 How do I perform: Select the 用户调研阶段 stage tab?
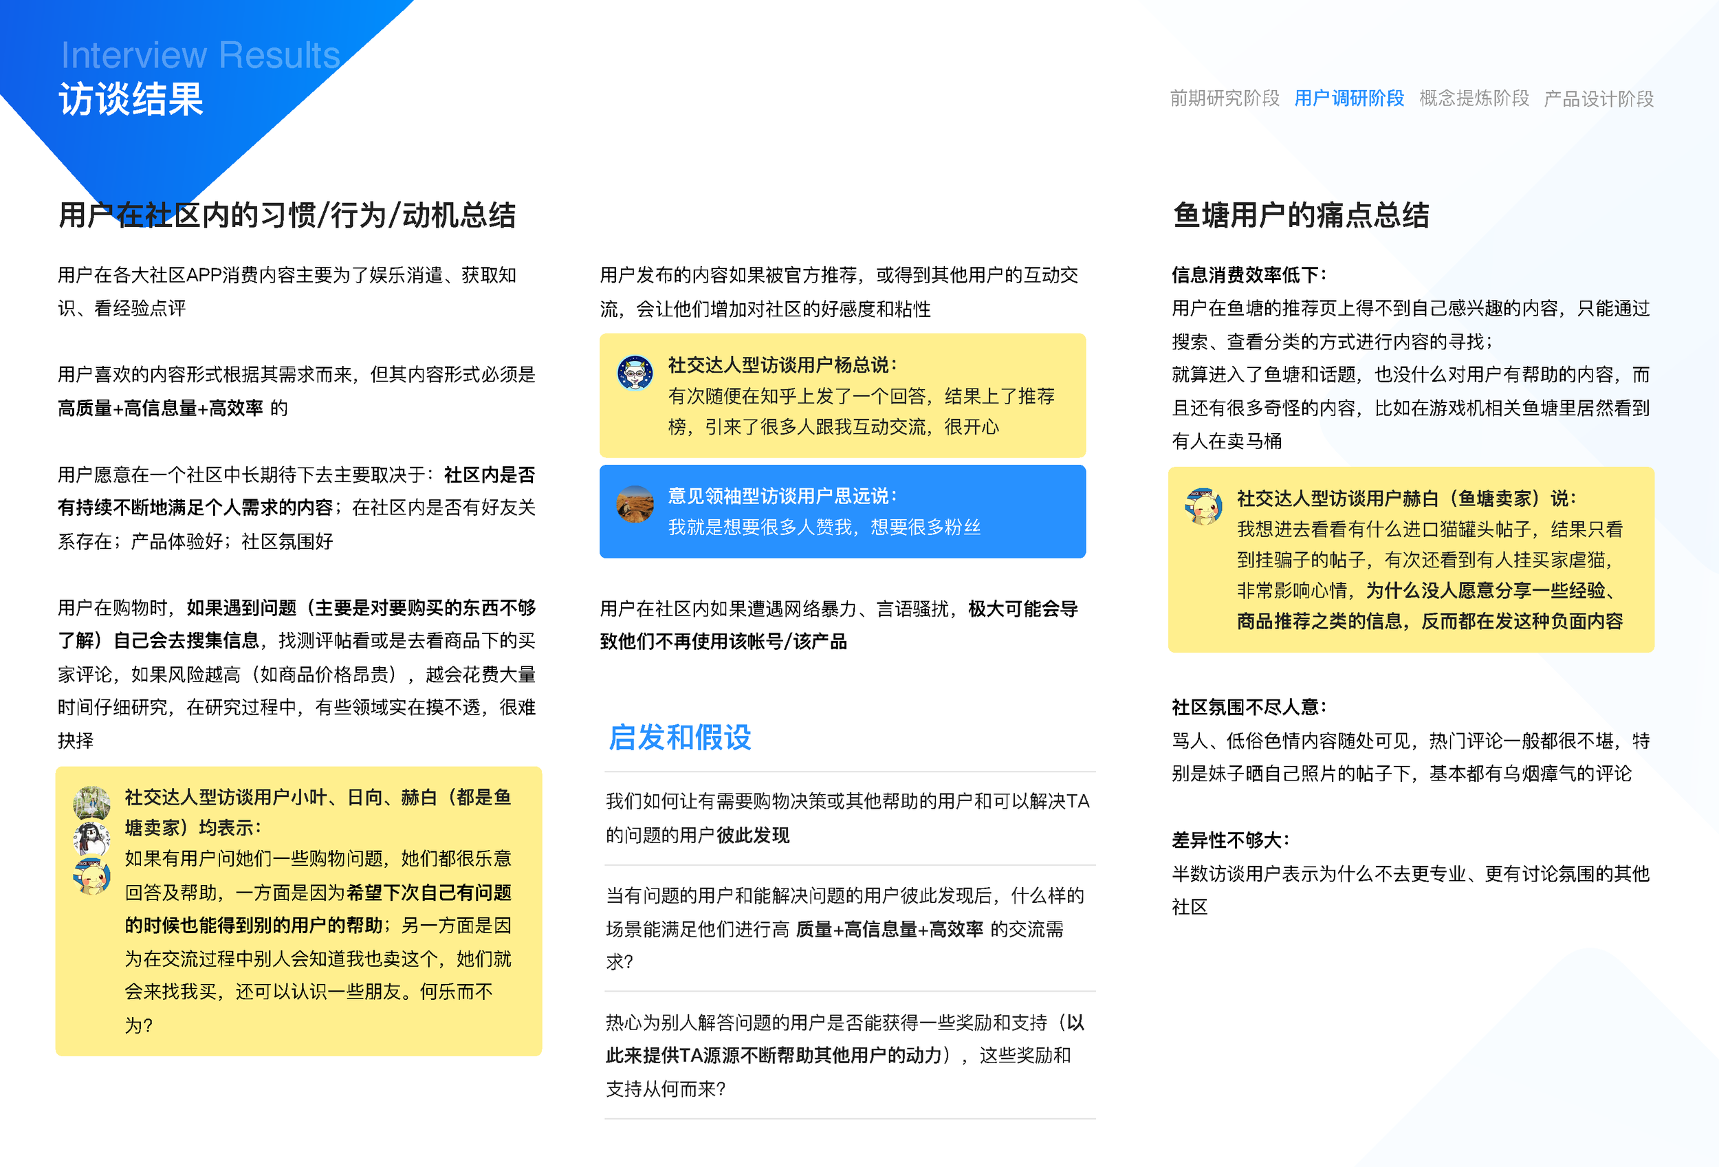point(1348,98)
